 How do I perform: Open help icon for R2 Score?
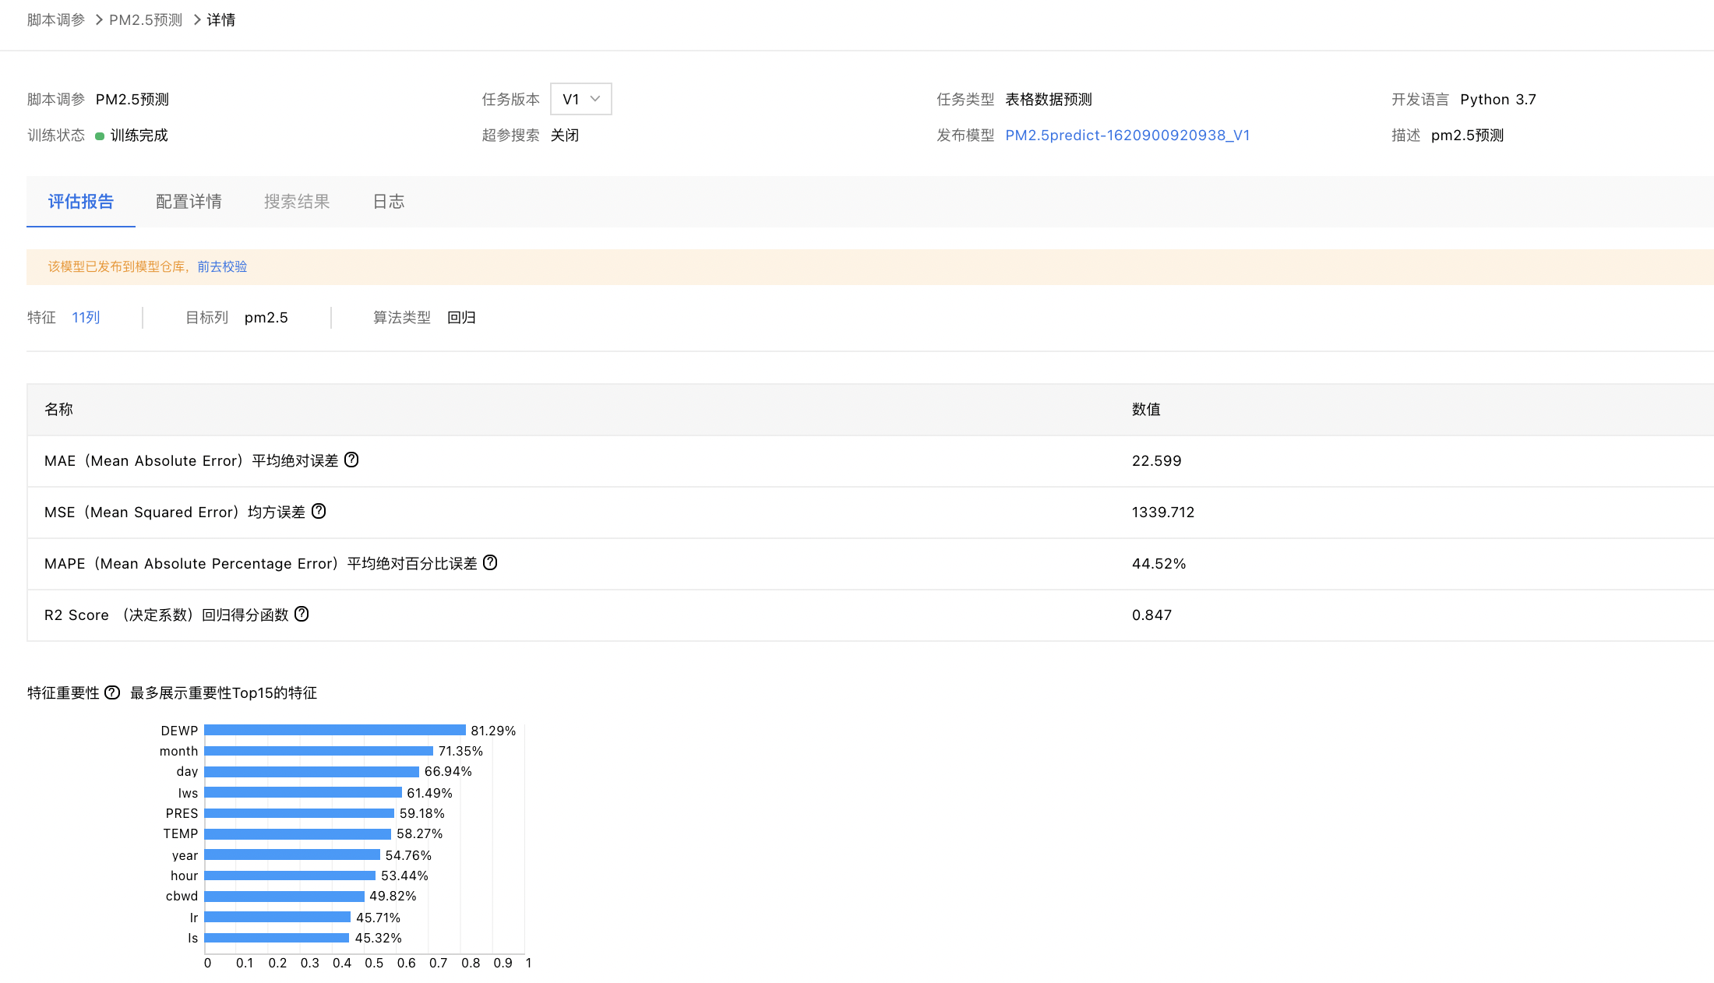(302, 614)
